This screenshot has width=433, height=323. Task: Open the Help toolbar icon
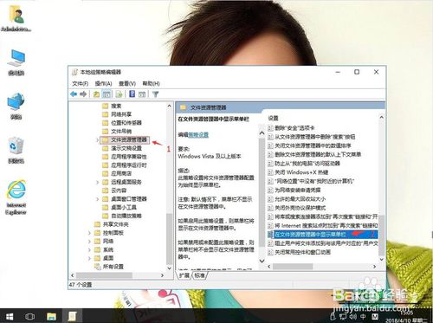132,94
